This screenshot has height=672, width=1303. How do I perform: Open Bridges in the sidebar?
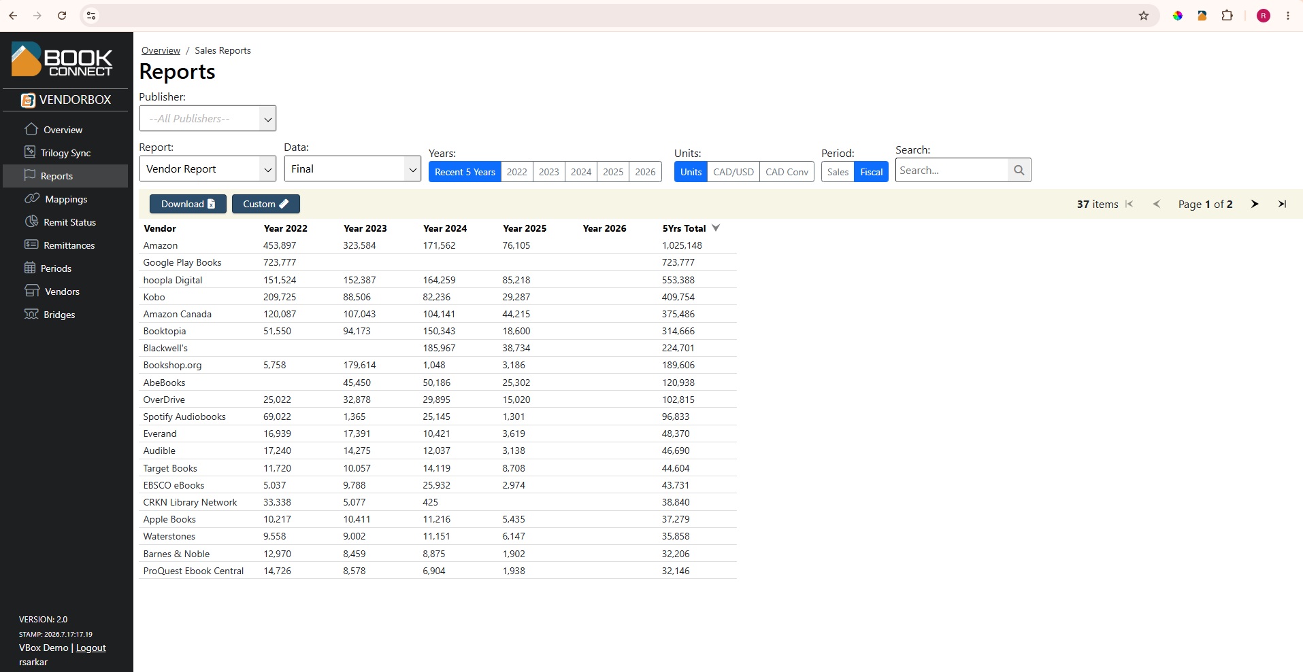tap(65, 315)
